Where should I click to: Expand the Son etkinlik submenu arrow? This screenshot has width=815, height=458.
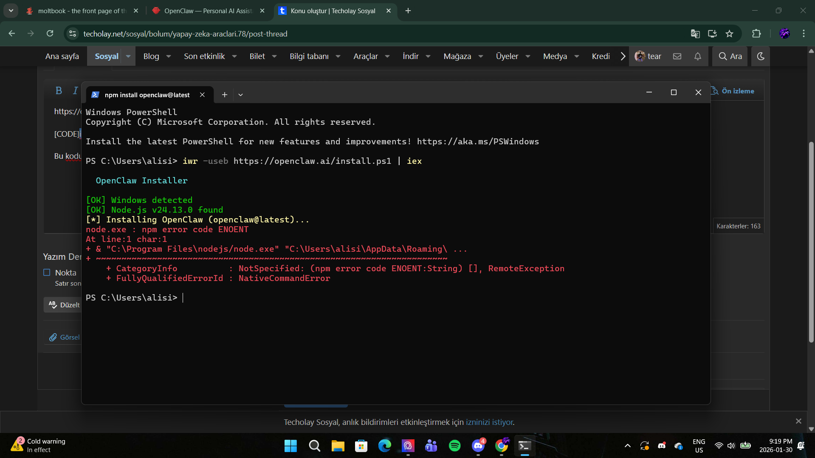(234, 56)
